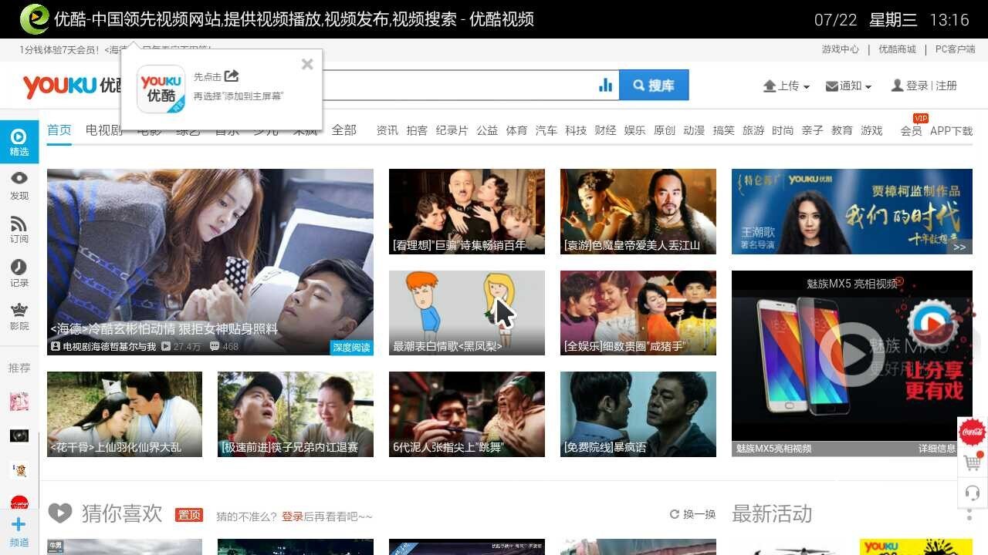Click the 精选 featured sidebar icon
Viewport: 988px width, 555px height.
coord(19,141)
